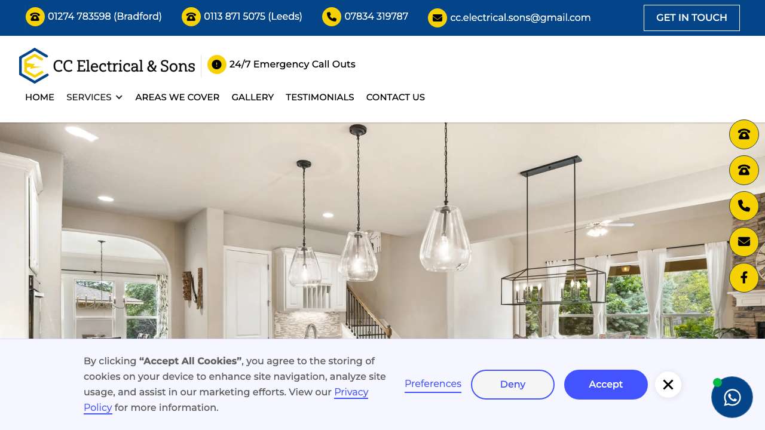This screenshot has height=430, width=765.
Task: Select Contact Us in navigation
Action: pos(396,97)
